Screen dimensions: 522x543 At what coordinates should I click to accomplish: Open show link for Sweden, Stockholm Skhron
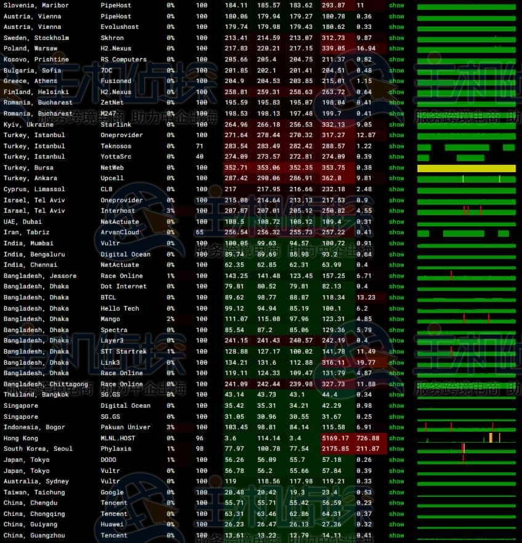pos(396,38)
